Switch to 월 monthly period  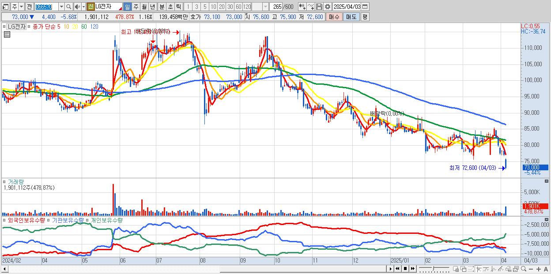click(x=144, y=7)
